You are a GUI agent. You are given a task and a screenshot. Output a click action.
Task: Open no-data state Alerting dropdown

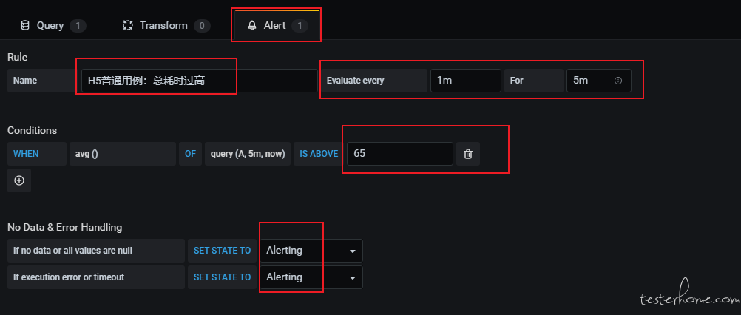311,251
